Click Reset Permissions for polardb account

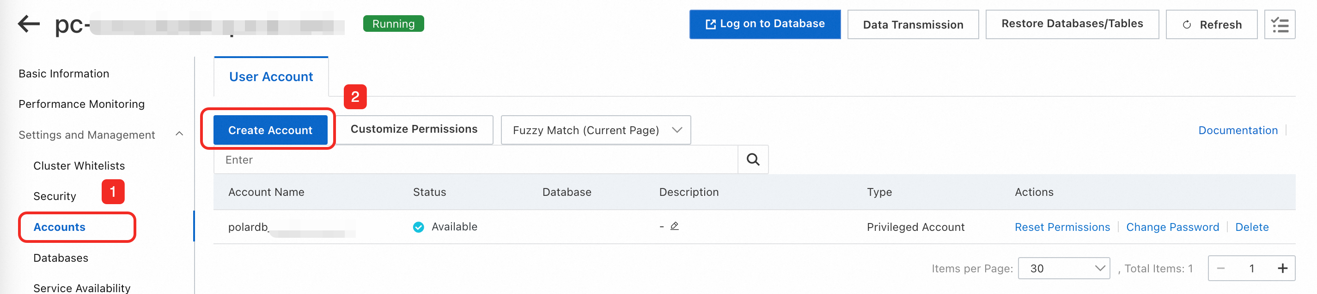[1062, 227]
